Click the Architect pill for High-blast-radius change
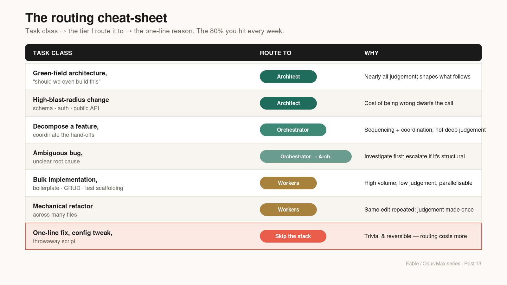This screenshot has height=285, width=507. 288,103
